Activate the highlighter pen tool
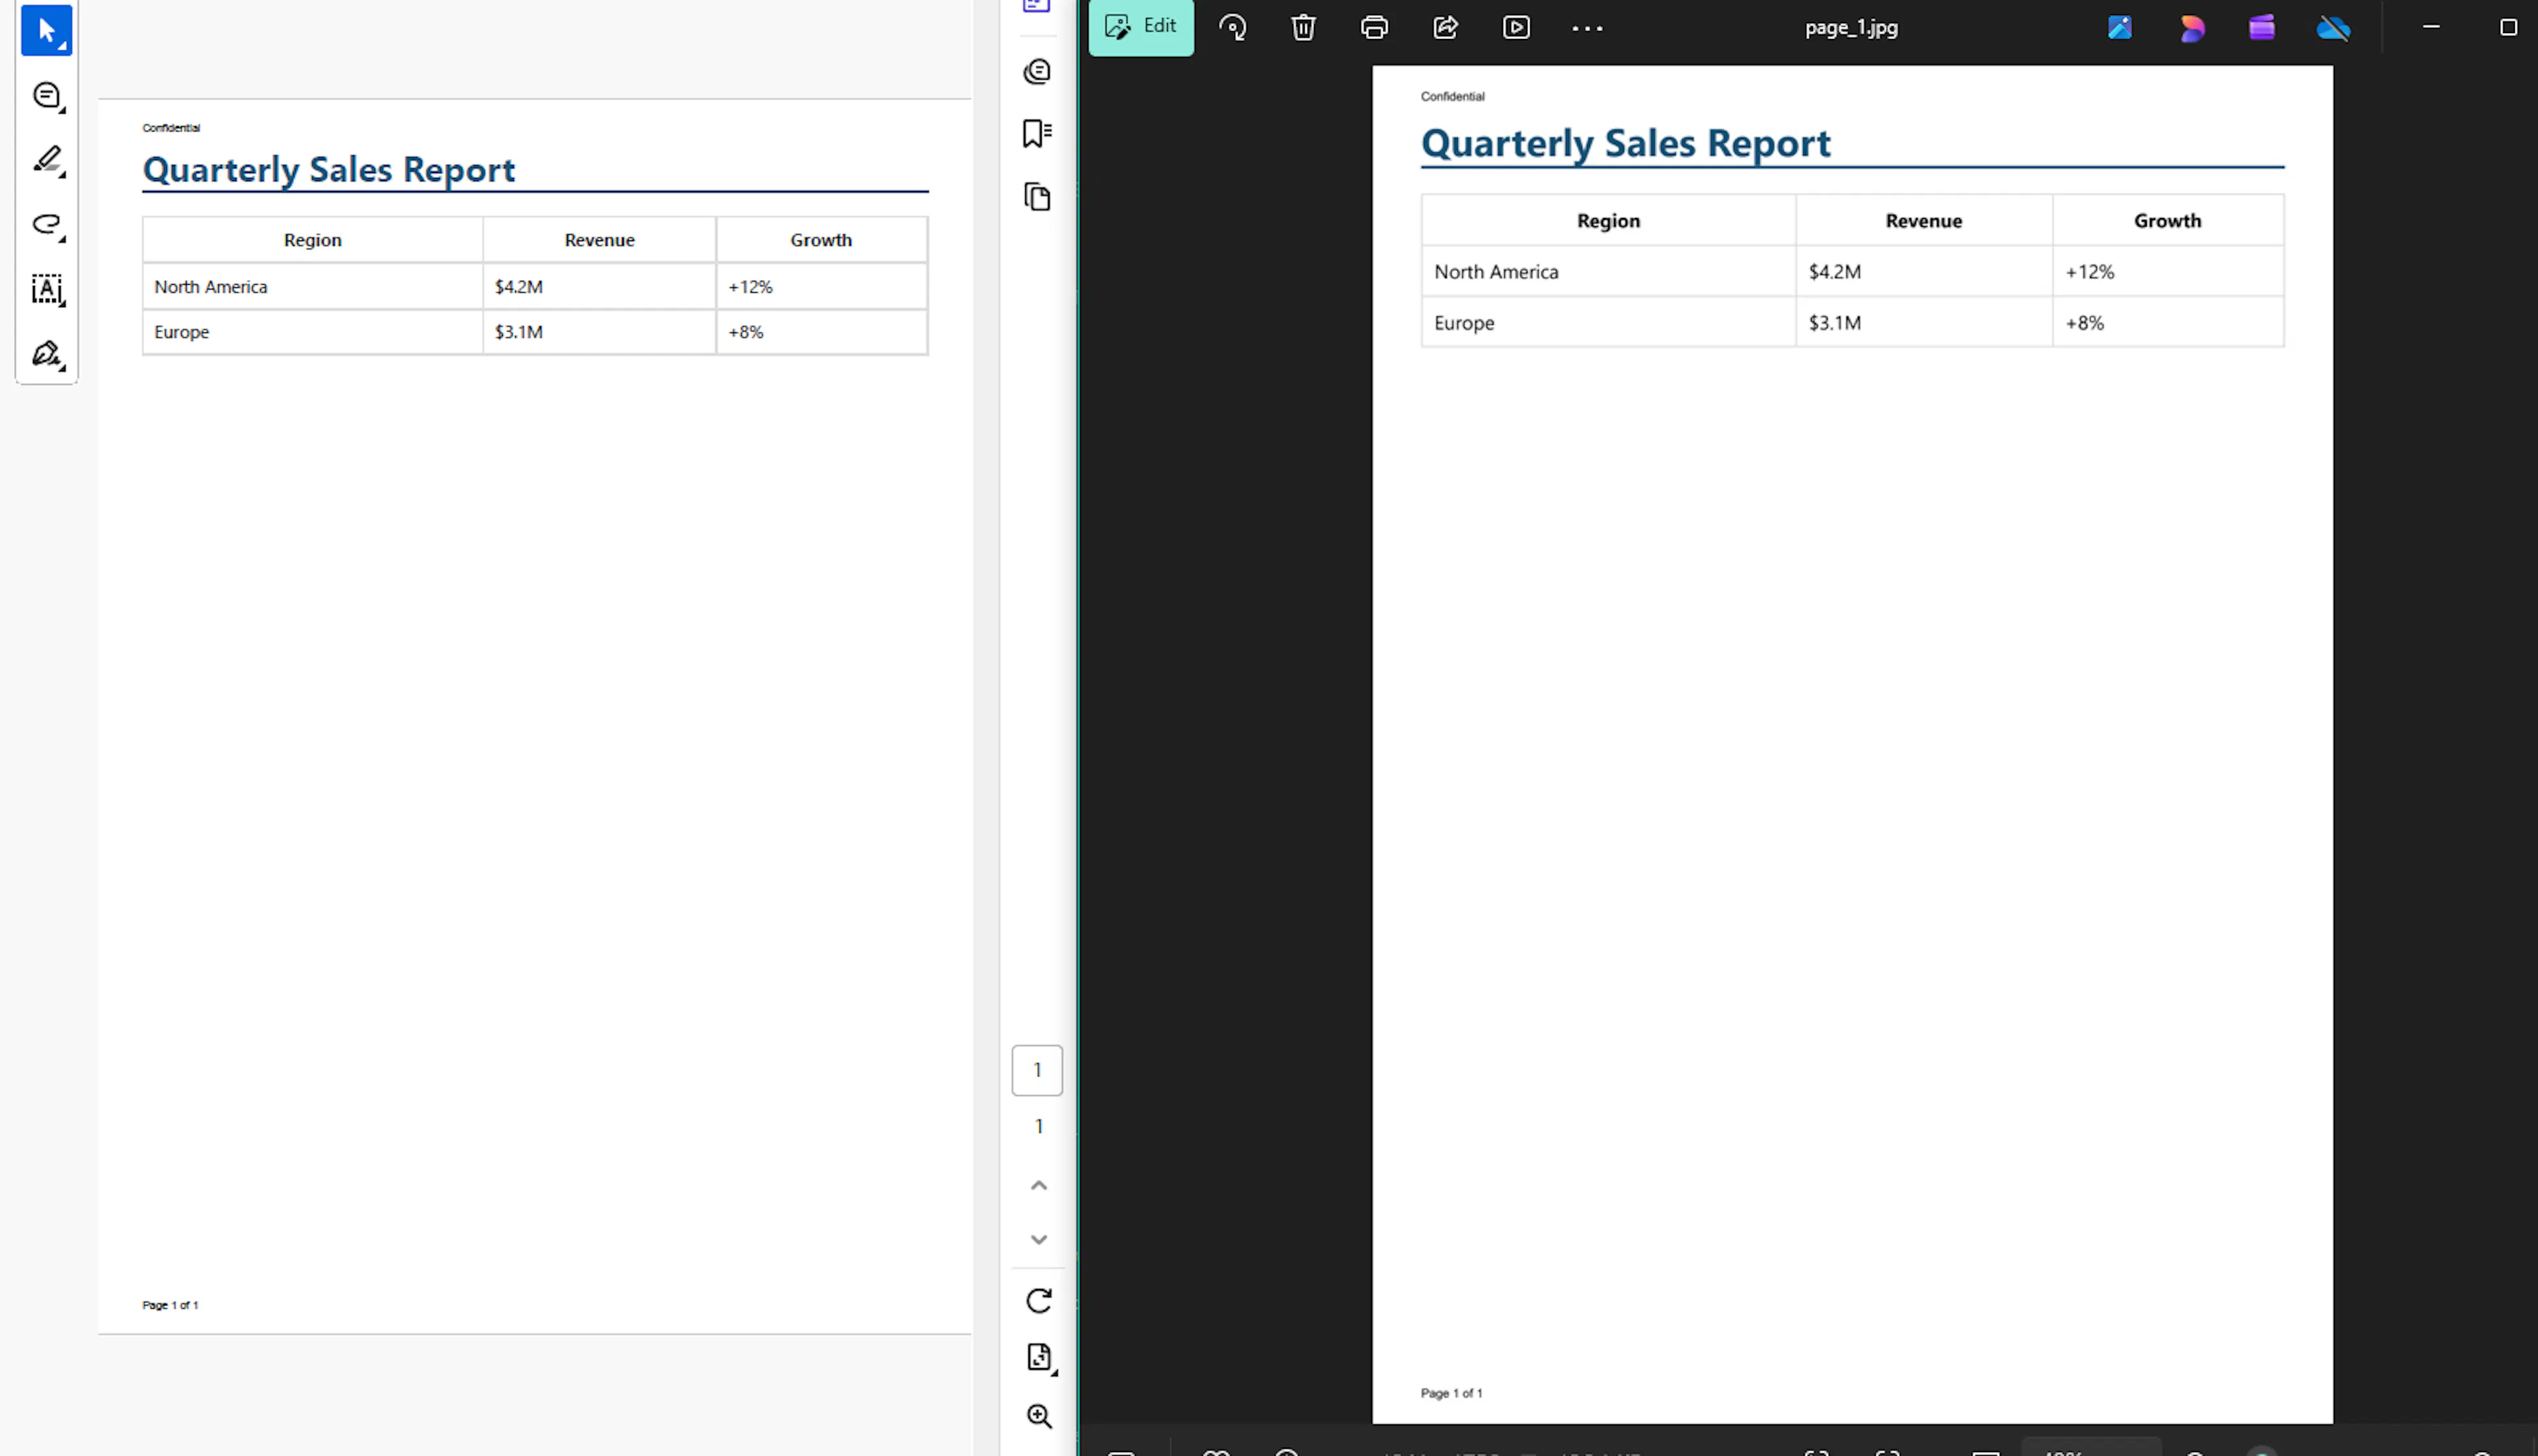2538x1456 pixels. (46, 160)
